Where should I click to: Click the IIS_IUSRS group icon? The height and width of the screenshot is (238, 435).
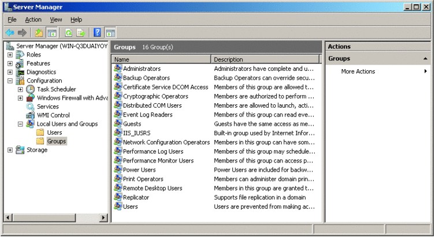118,133
